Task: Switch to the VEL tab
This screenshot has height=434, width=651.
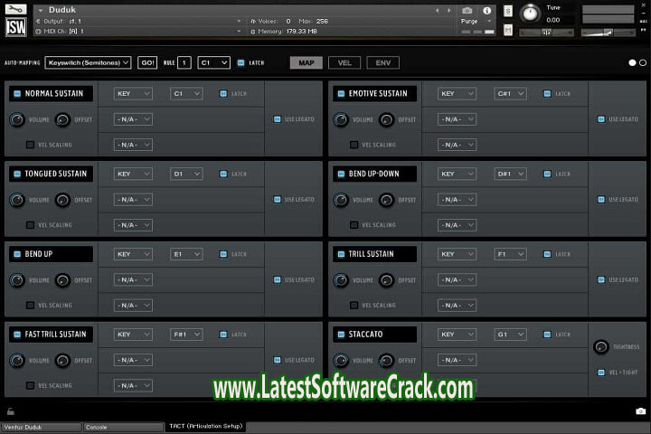Action: coord(344,63)
